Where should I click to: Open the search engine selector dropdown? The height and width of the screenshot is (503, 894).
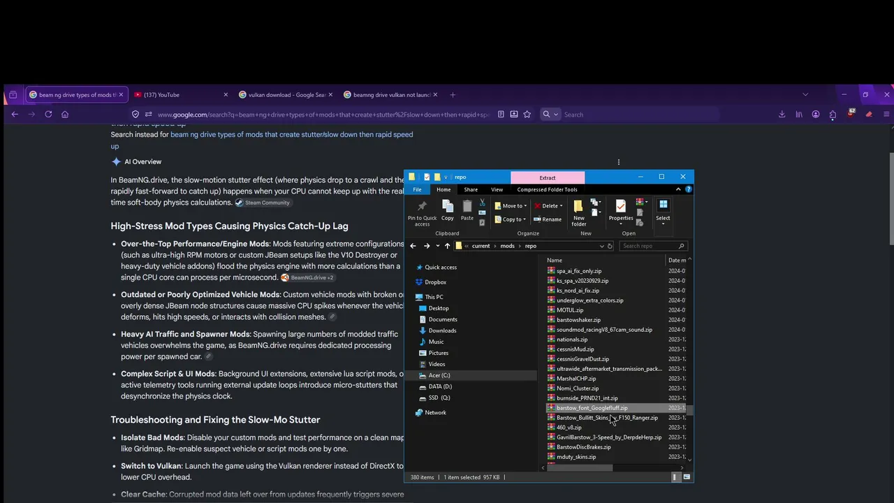(x=550, y=115)
